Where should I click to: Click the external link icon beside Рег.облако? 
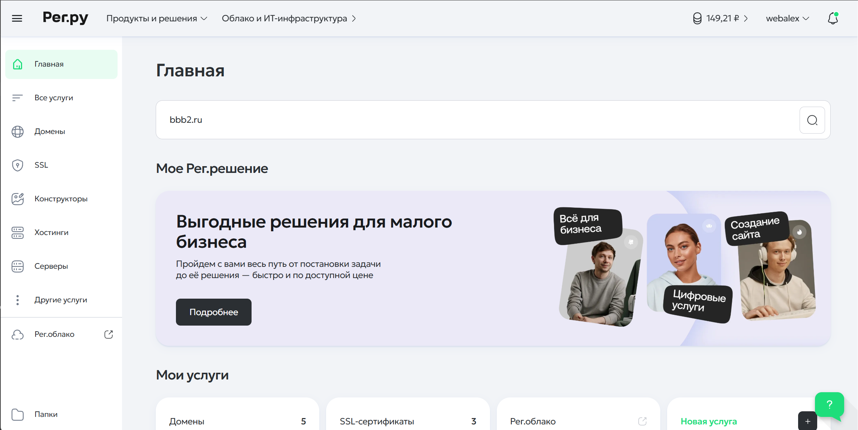[x=109, y=334]
